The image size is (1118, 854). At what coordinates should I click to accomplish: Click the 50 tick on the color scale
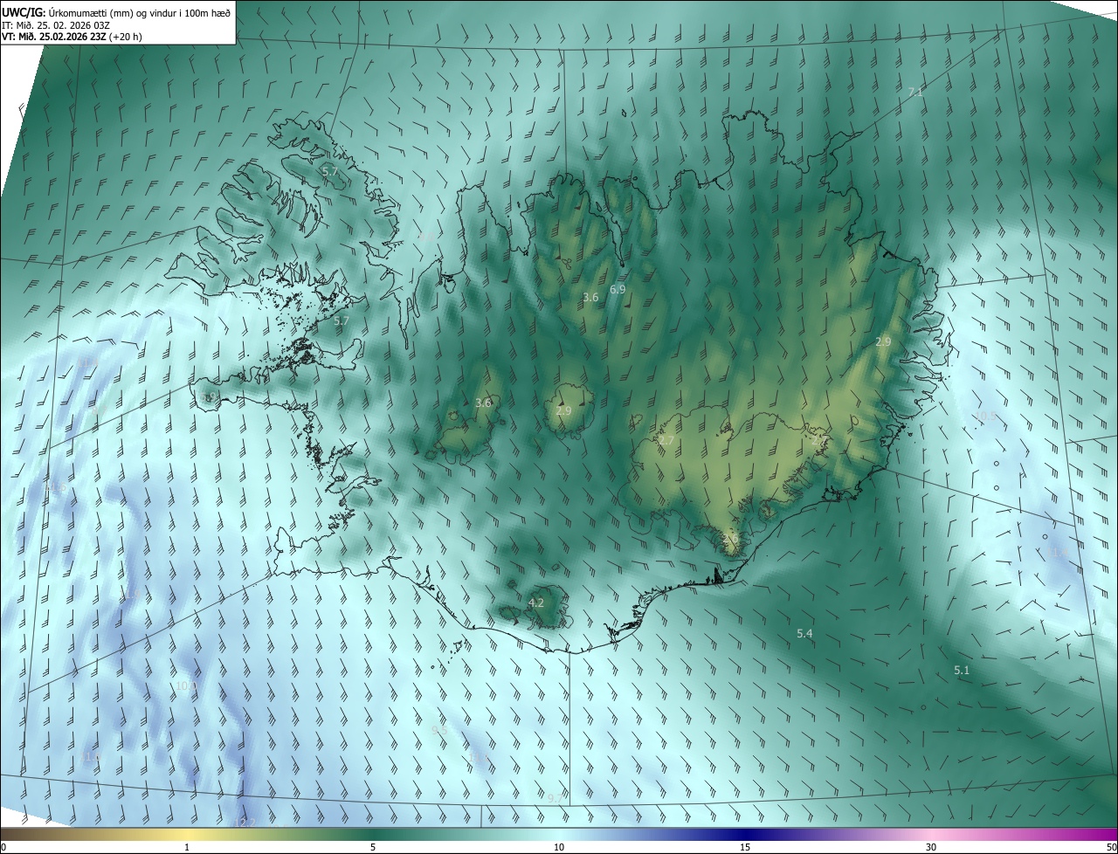tap(1111, 847)
